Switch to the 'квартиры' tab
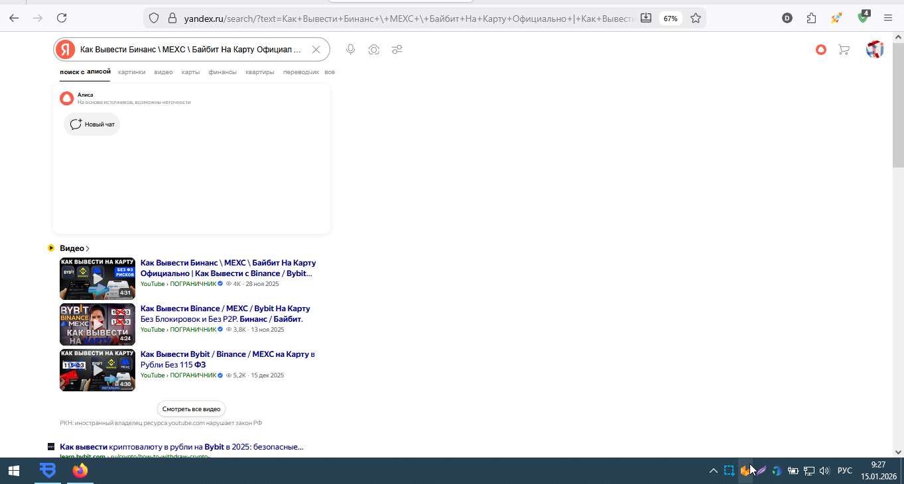Screen dimensions: 904x484 pyautogui.click(x=259, y=72)
